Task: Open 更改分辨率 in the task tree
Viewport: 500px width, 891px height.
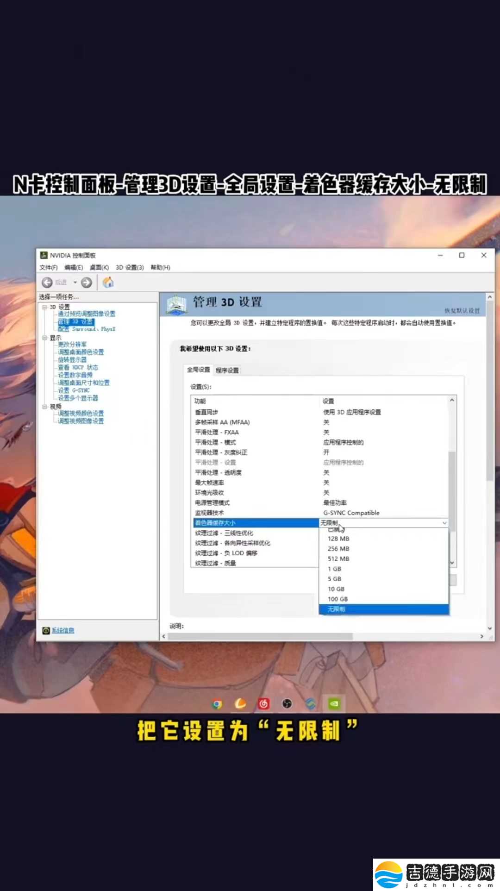Action: (x=72, y=345)
